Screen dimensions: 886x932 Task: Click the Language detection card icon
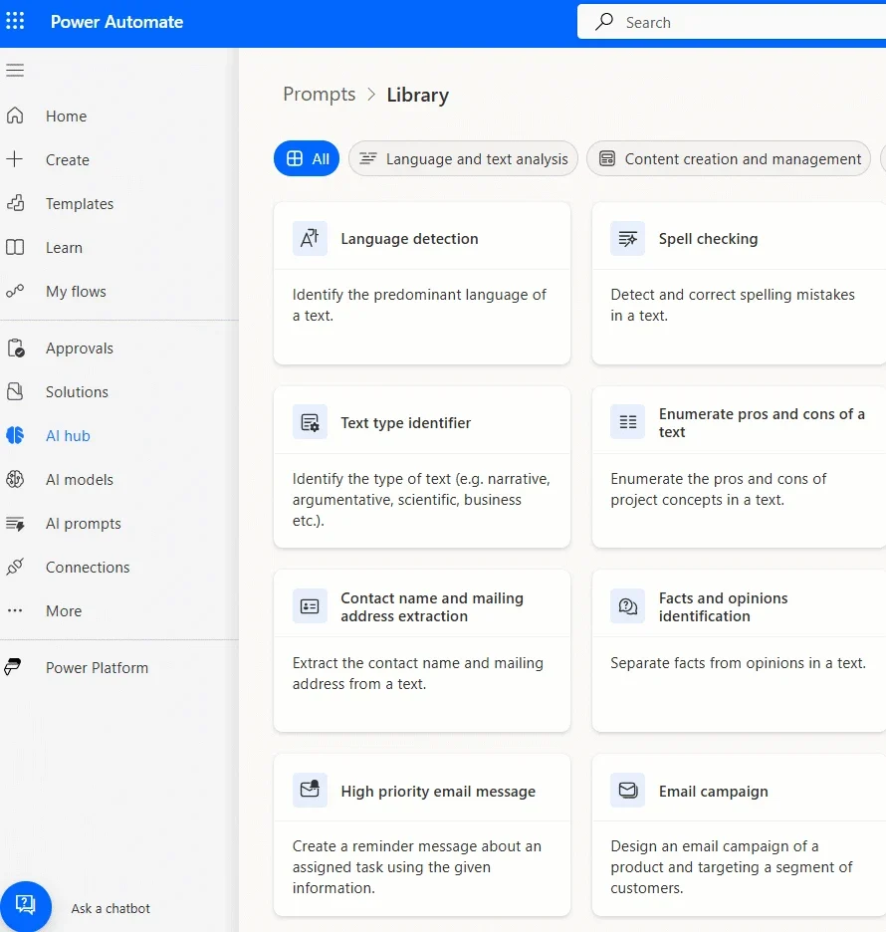(310, 239)
